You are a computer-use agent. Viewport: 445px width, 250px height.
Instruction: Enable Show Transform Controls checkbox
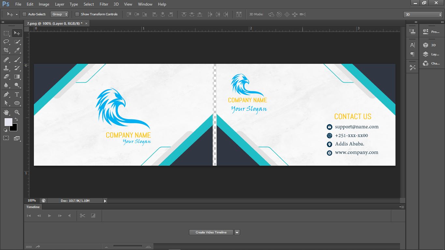pos(77,14)
